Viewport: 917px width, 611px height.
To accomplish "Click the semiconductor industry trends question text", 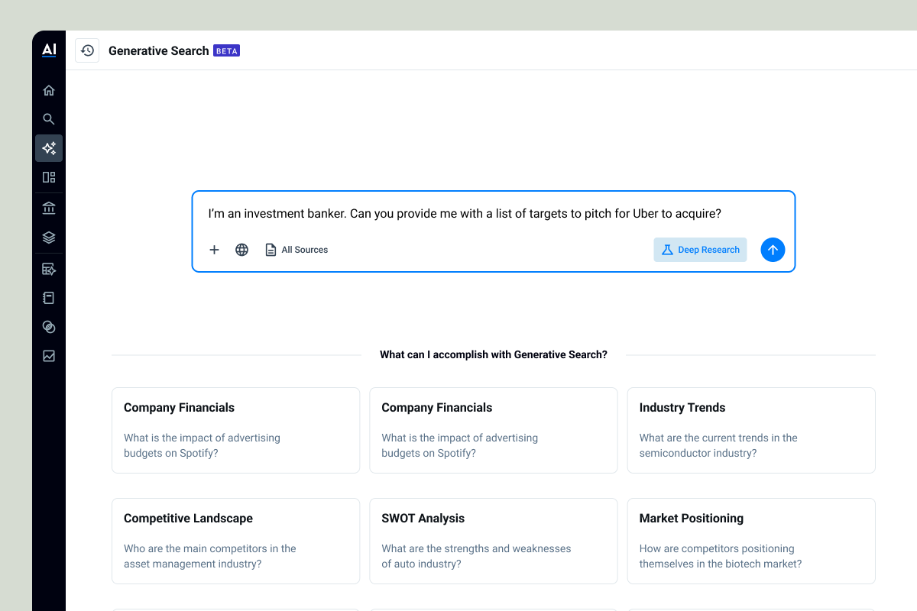I will (x=718, y=445).
